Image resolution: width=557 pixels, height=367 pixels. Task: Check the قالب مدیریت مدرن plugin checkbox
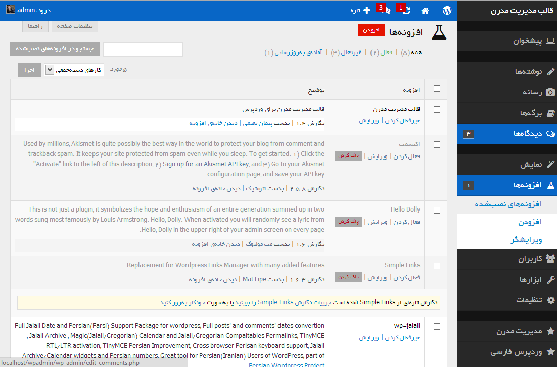437,110
